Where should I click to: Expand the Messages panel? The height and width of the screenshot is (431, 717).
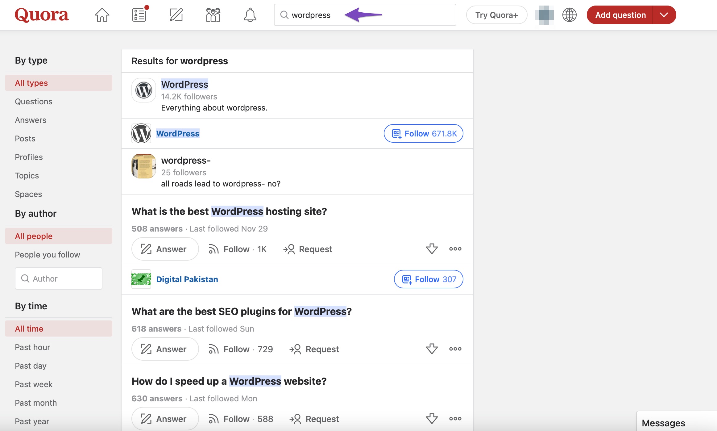pos(663,423)
